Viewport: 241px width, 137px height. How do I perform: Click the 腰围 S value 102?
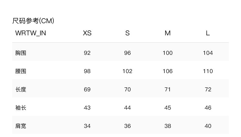point(128,71)
